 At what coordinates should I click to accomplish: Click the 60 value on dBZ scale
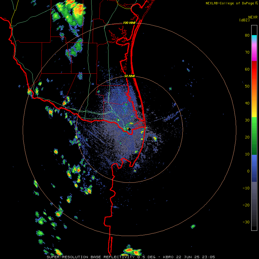247,69
